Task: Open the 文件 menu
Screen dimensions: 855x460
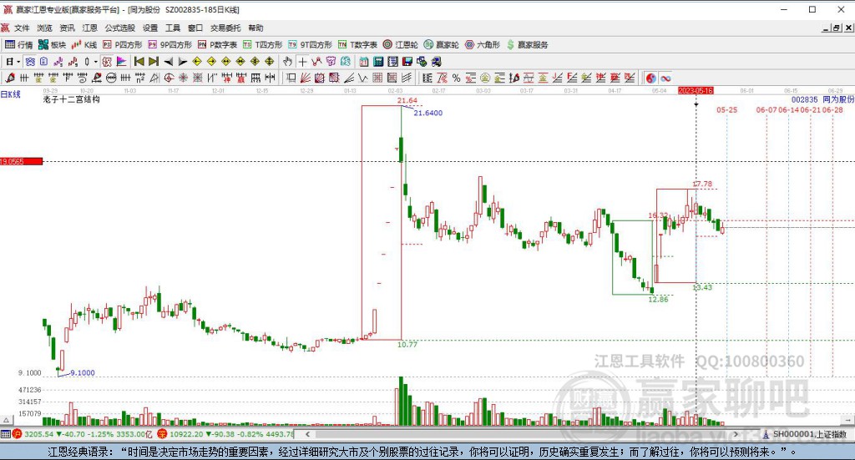Action: pyautogui.click(x=22, y=28)
